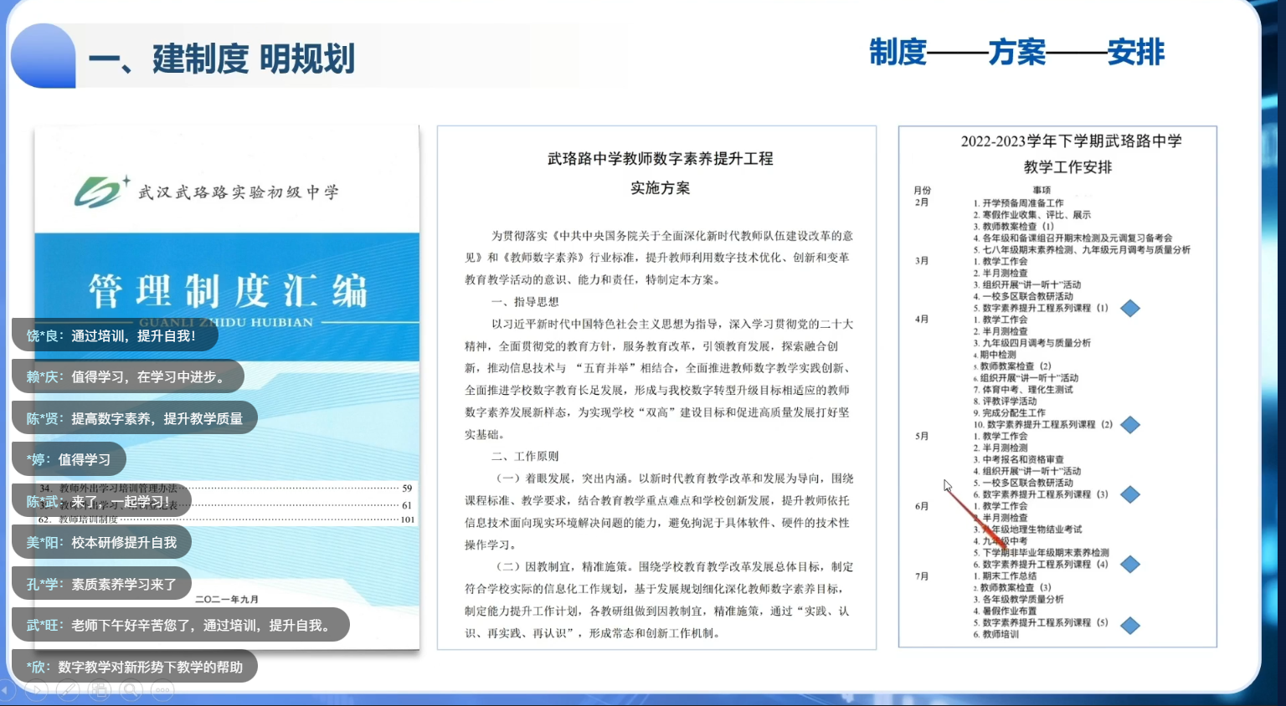Click the blue diamond beside June's 数字素养提升工程系列课程 (4)
The height and width of the screenshot is (706, 1286).
tap(1130, 565)
